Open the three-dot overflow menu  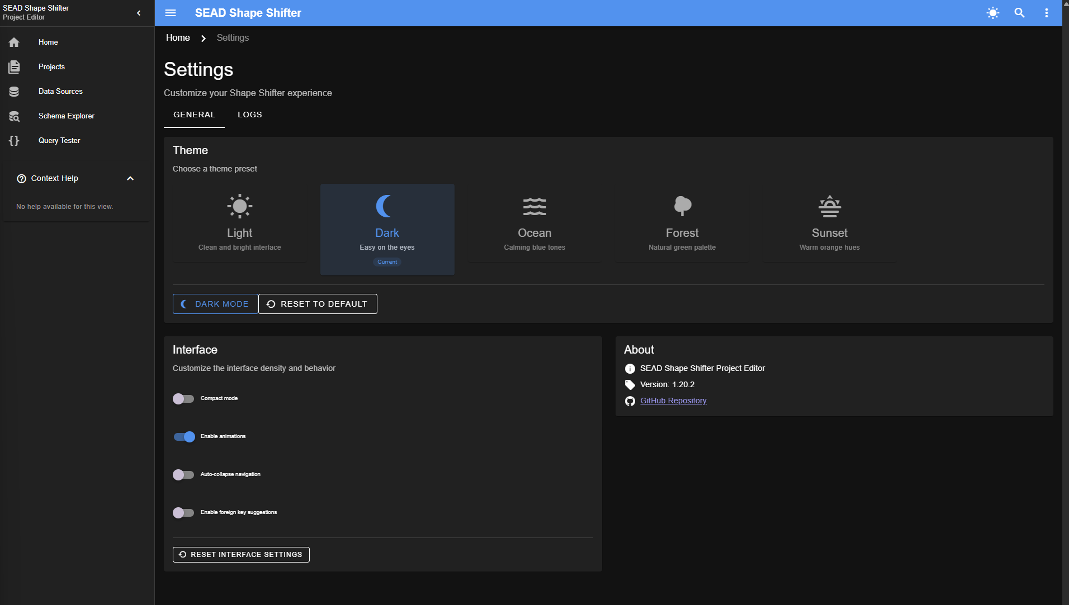pos(1046,13)
